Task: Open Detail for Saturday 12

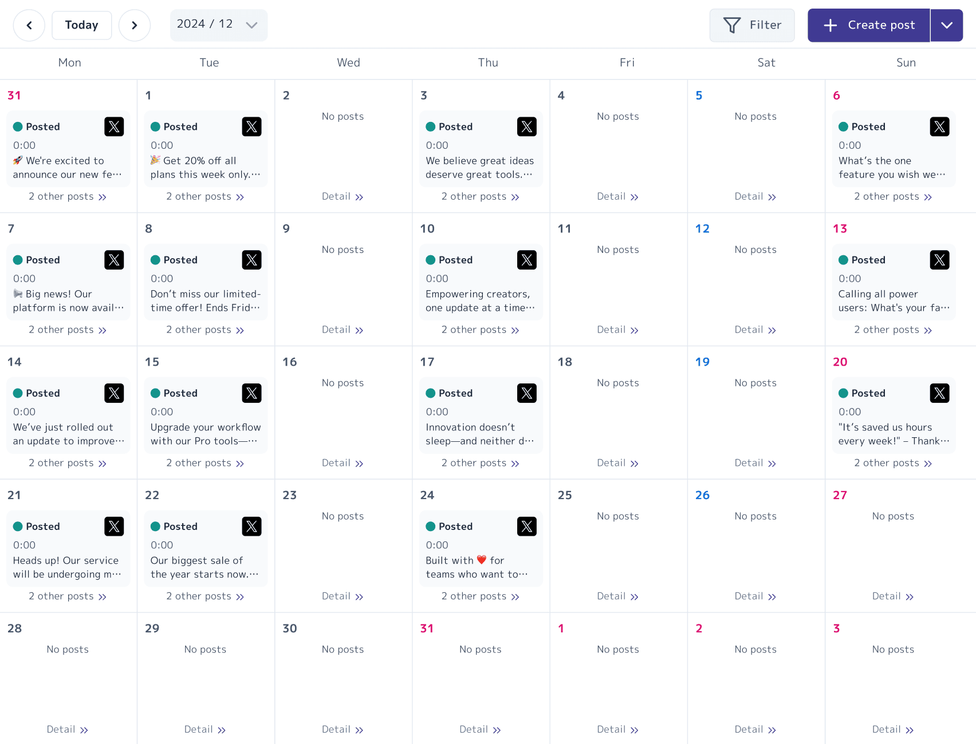Action: click(755, 330)
